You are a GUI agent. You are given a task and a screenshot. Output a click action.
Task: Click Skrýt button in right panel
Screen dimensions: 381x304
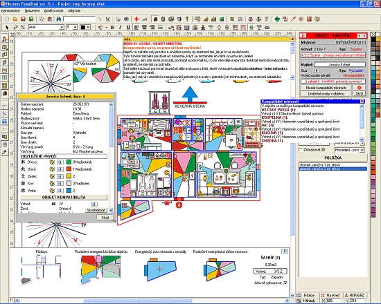pyautogui.click(x=359, y=93)
